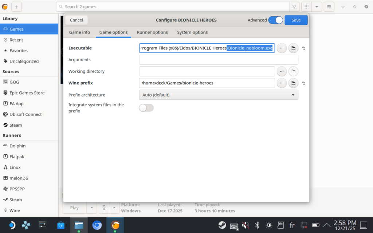Toggle the muted volume tray icon
This screenshot has width=373, height=233.
(246, 225)
